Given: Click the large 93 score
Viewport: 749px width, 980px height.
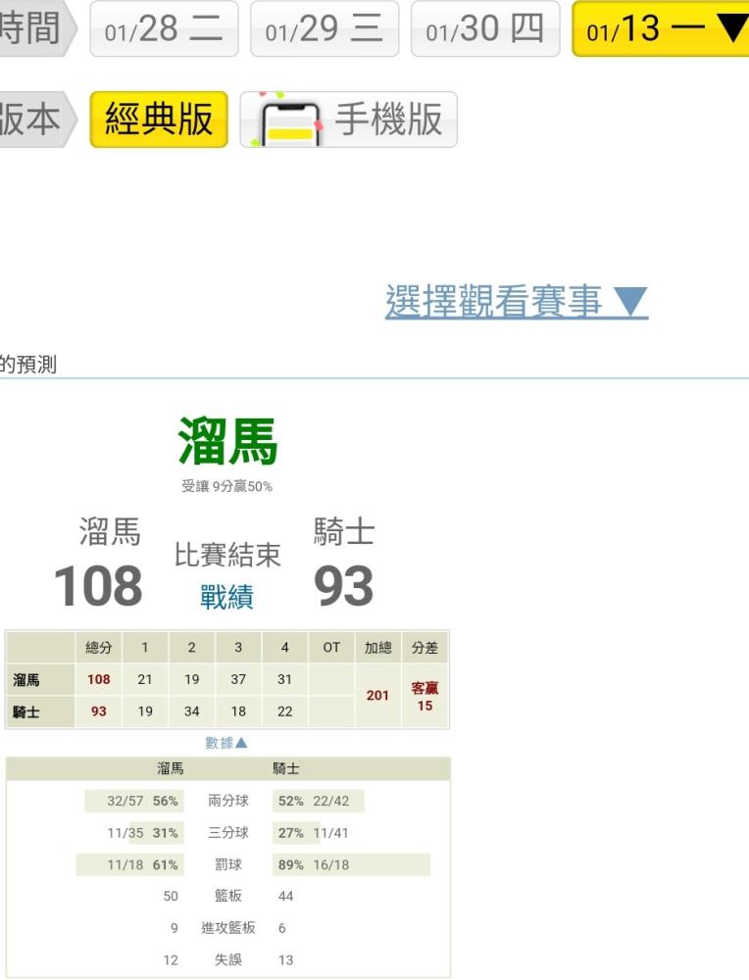Looking at the screenshot, I should click(343, 586).
